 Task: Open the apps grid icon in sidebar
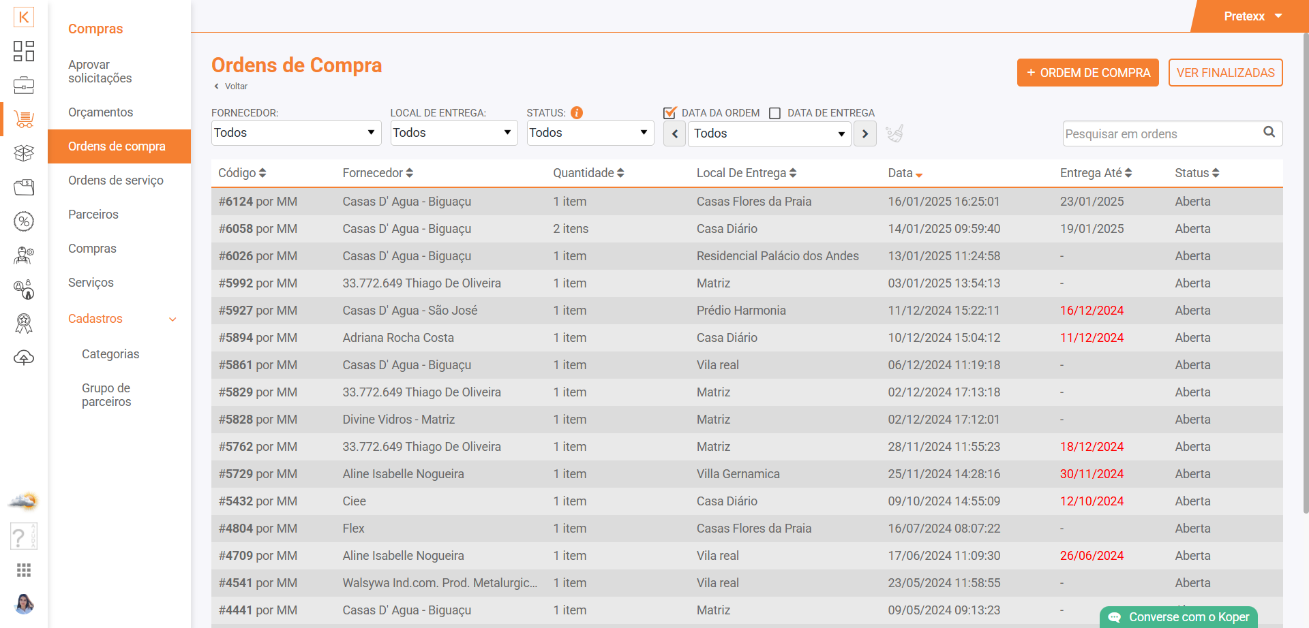(24, 570)
